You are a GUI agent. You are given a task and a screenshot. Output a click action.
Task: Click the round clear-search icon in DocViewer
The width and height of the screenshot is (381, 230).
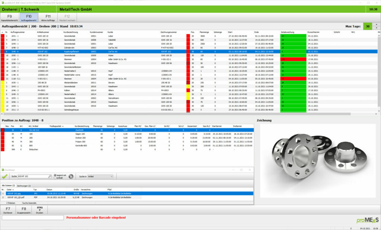tap(71, 176)
